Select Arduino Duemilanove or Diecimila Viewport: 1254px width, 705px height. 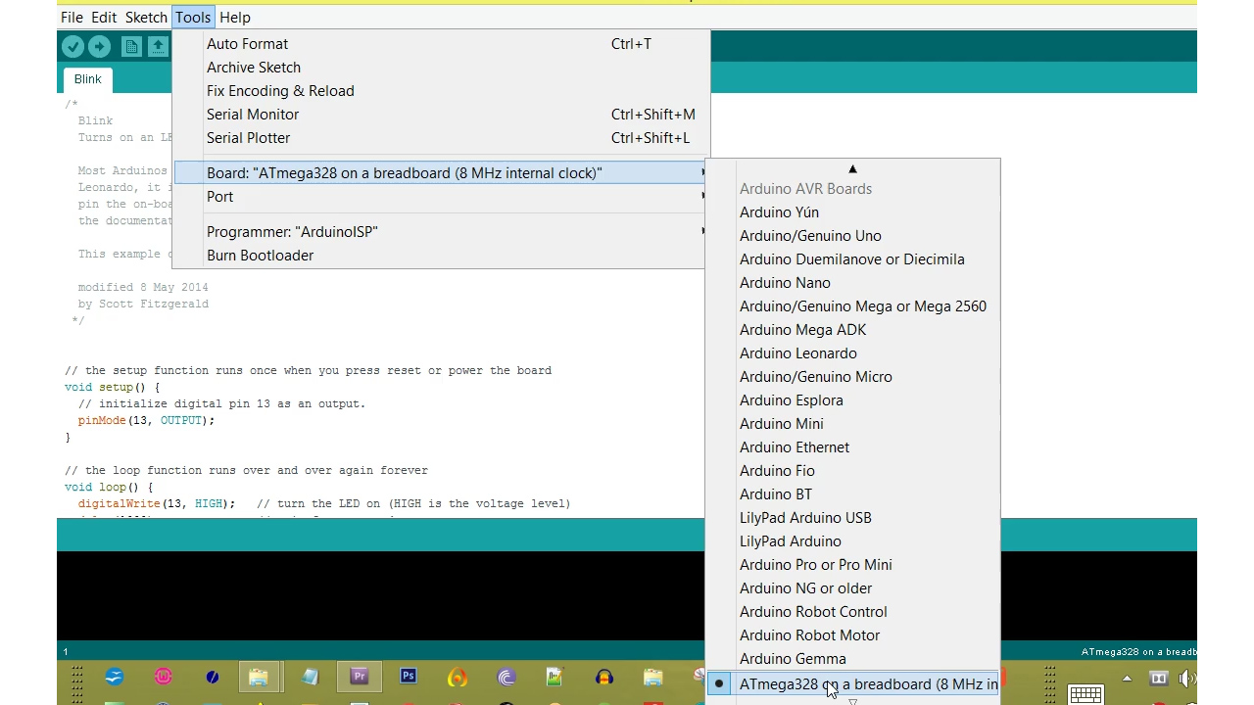tap(852, 259)
